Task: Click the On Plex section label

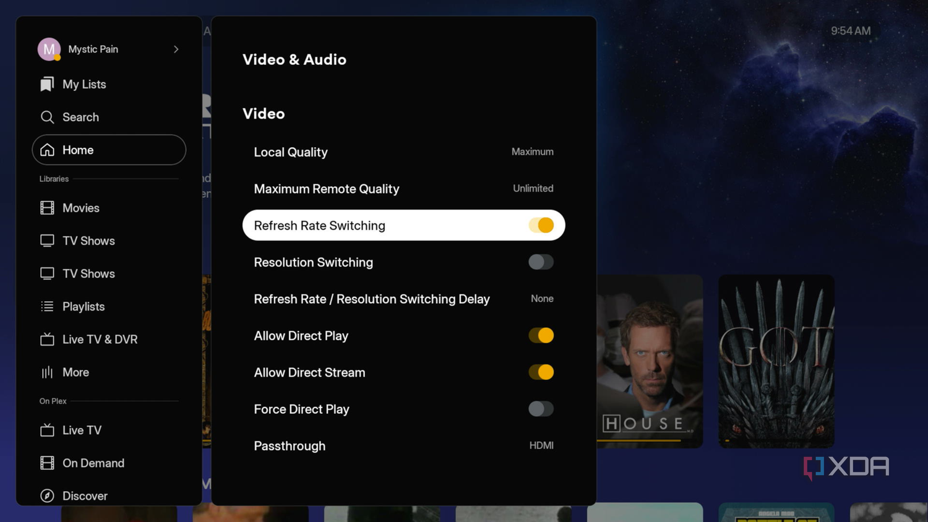Action: click(x=53, y=401)
